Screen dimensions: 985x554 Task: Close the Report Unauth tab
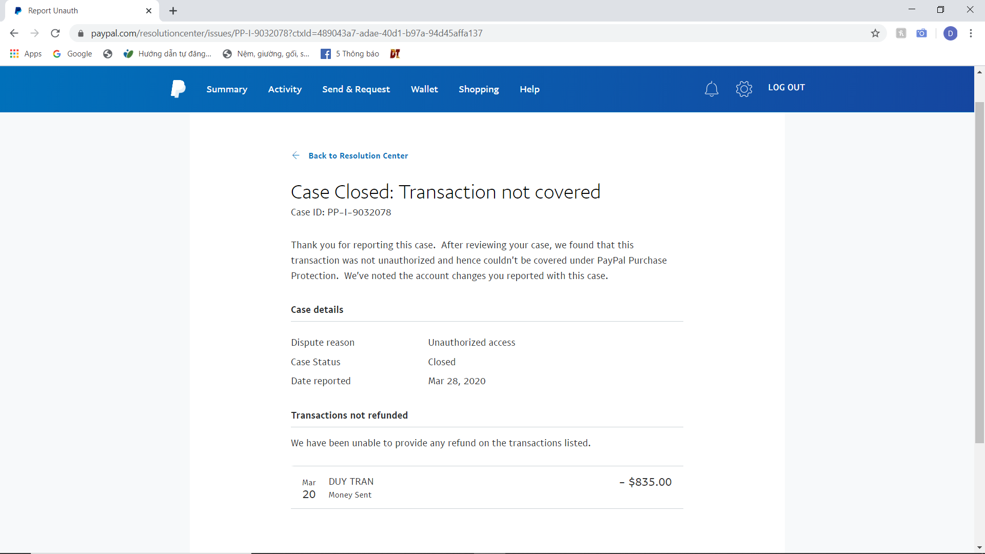149,11
